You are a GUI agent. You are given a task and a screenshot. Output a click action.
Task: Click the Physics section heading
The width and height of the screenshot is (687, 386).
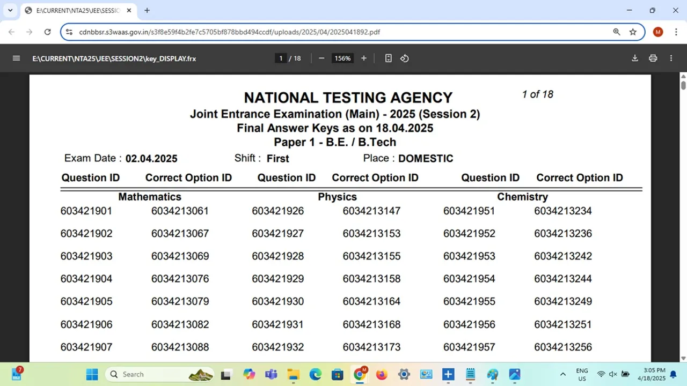tap(337, 197)
